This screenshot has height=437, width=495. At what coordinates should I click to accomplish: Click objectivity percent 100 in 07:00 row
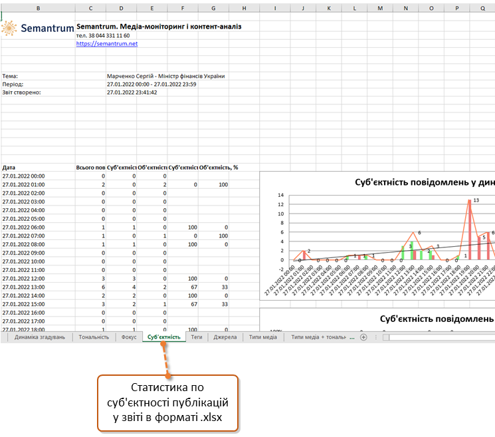coord(213,235)
